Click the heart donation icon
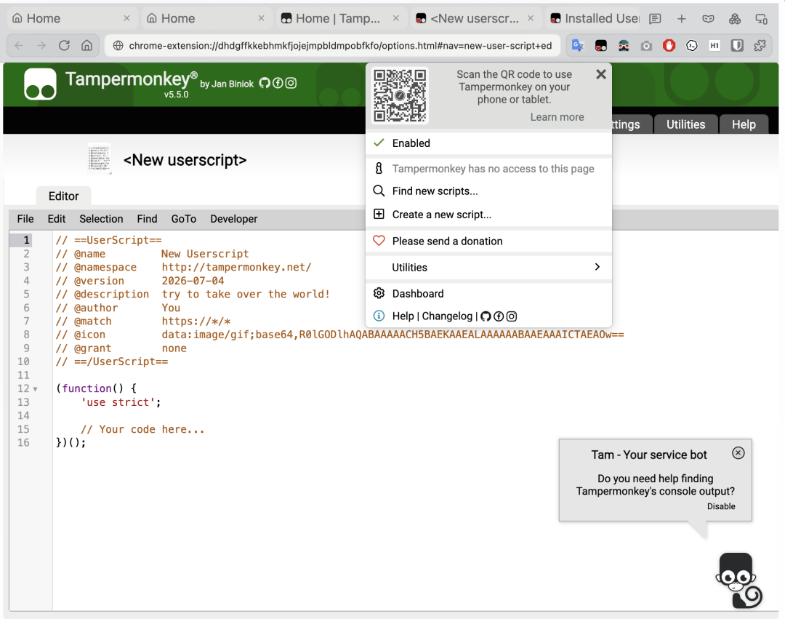The width and height of the screenshot is (785, 619). click(379, 241)
